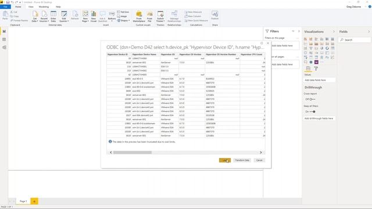The height and width of the screenshot is (209, 372).
Task: Collapse the Fields pane with its chevron
Action: click(x=369, y=31)
